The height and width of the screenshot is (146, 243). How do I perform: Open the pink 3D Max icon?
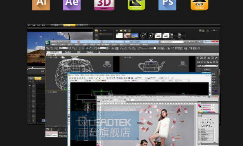point(104,5)
